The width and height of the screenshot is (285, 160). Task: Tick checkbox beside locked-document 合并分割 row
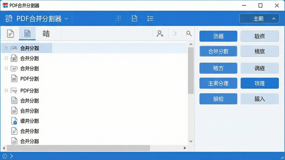[6, 58]
